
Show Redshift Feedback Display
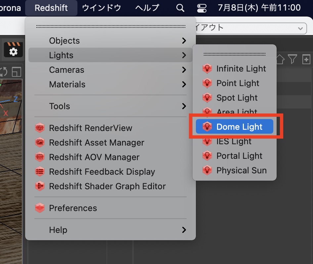[102, 172]
